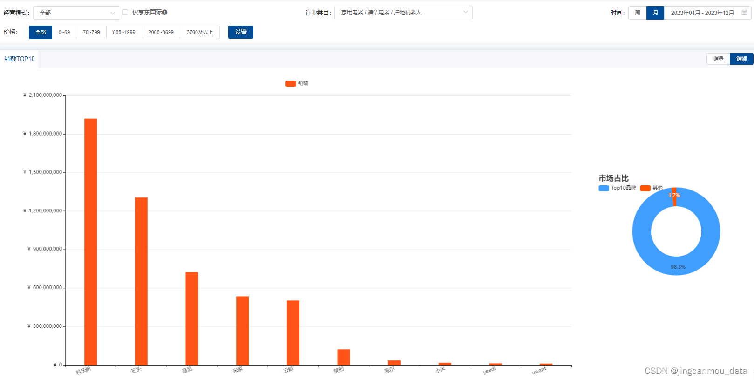The height and width of the screenshot is (380, 754).
Task: Open the 行业类目 category dropdown
Action: tap(403, 13)
